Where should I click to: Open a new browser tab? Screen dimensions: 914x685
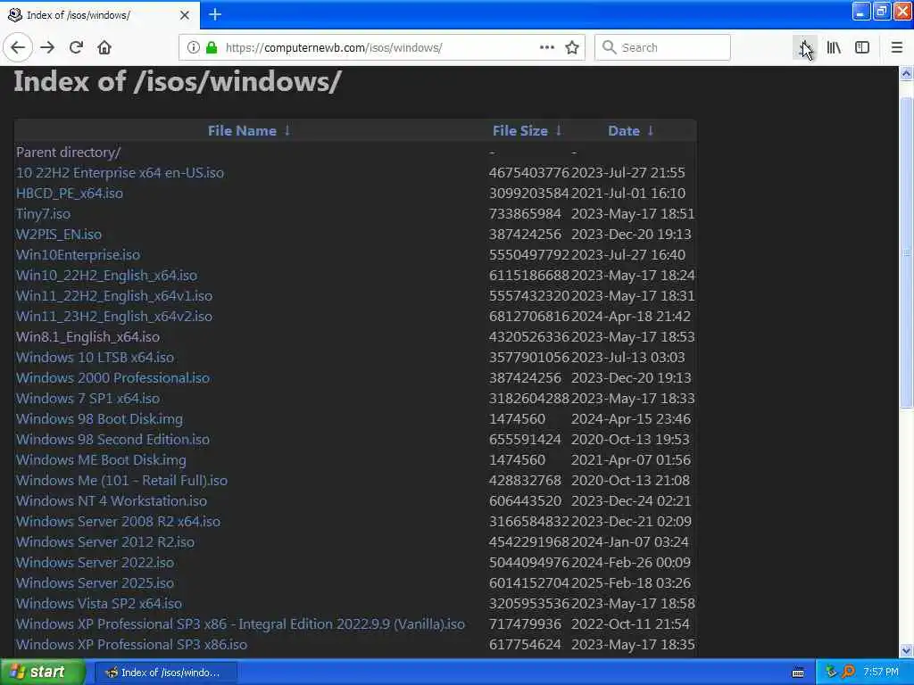tap(215, 14)
